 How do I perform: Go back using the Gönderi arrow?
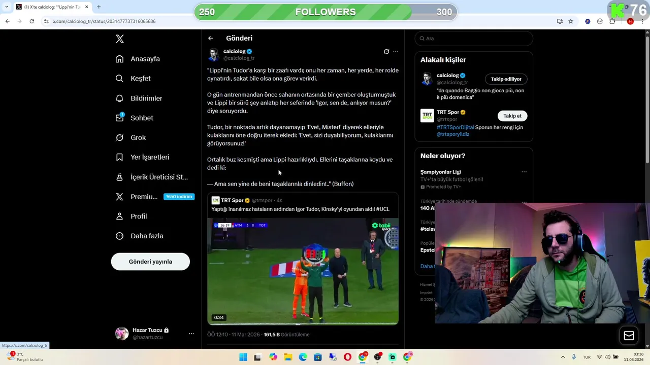(x=210, y=38)
